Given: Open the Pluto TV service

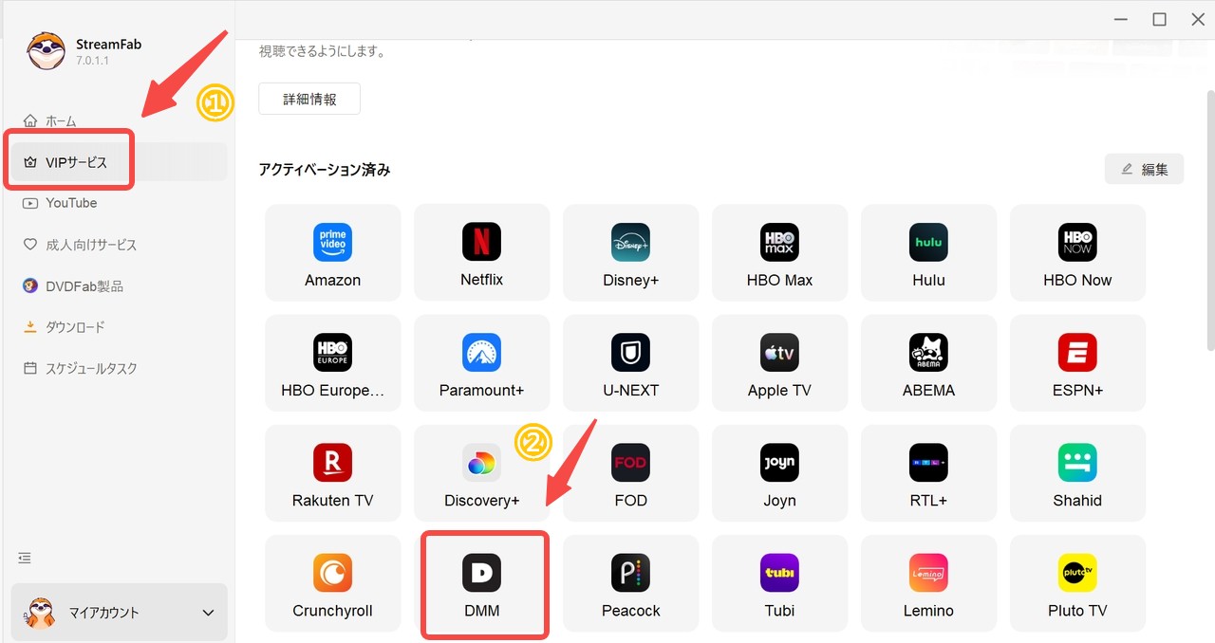Looking at the screenshot, I should 1077,583.
